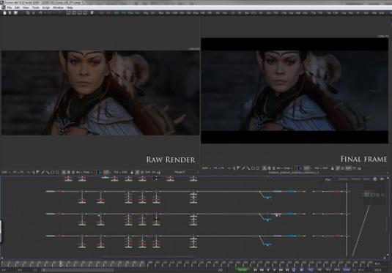Toggle the lock icon in left viewer toolbar
The width and height of the screenshot is (392, 273).
(132, 172)
